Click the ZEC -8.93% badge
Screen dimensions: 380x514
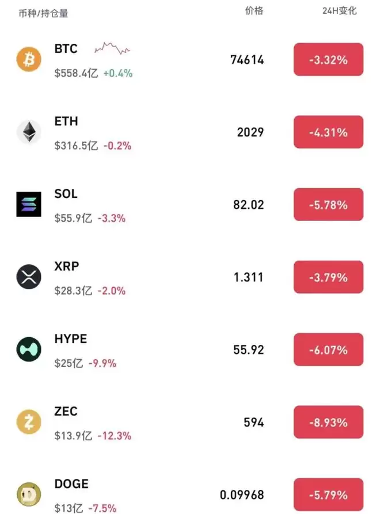pos(329,422)
